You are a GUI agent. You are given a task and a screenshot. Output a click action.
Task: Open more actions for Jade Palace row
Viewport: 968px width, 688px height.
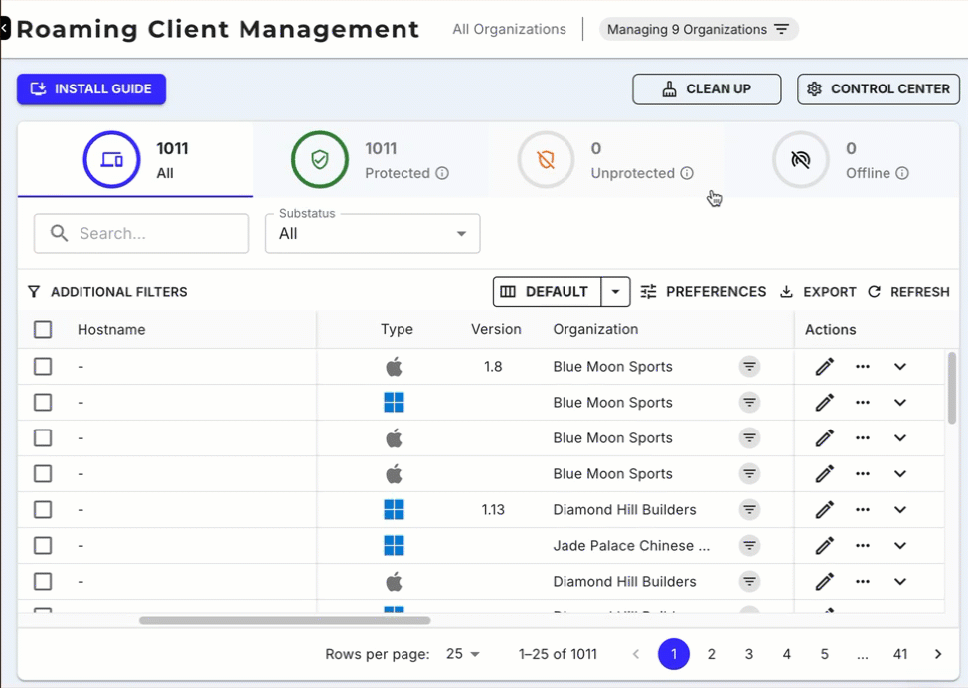click(x=863, y=546)
